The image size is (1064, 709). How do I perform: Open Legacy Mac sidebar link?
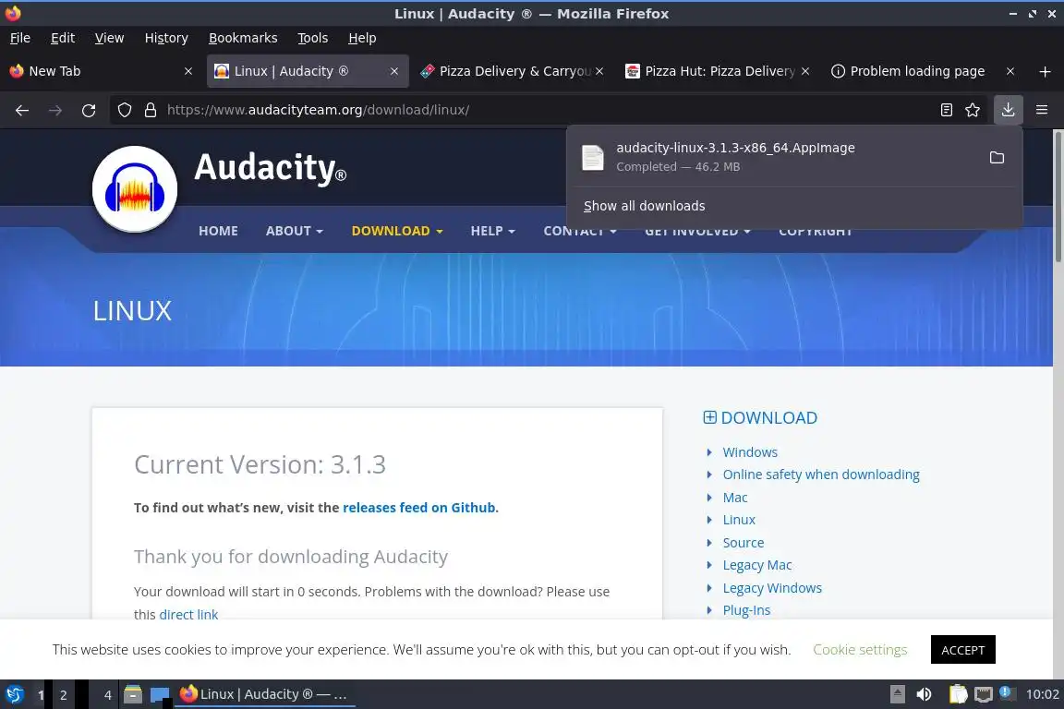point(757,565)
